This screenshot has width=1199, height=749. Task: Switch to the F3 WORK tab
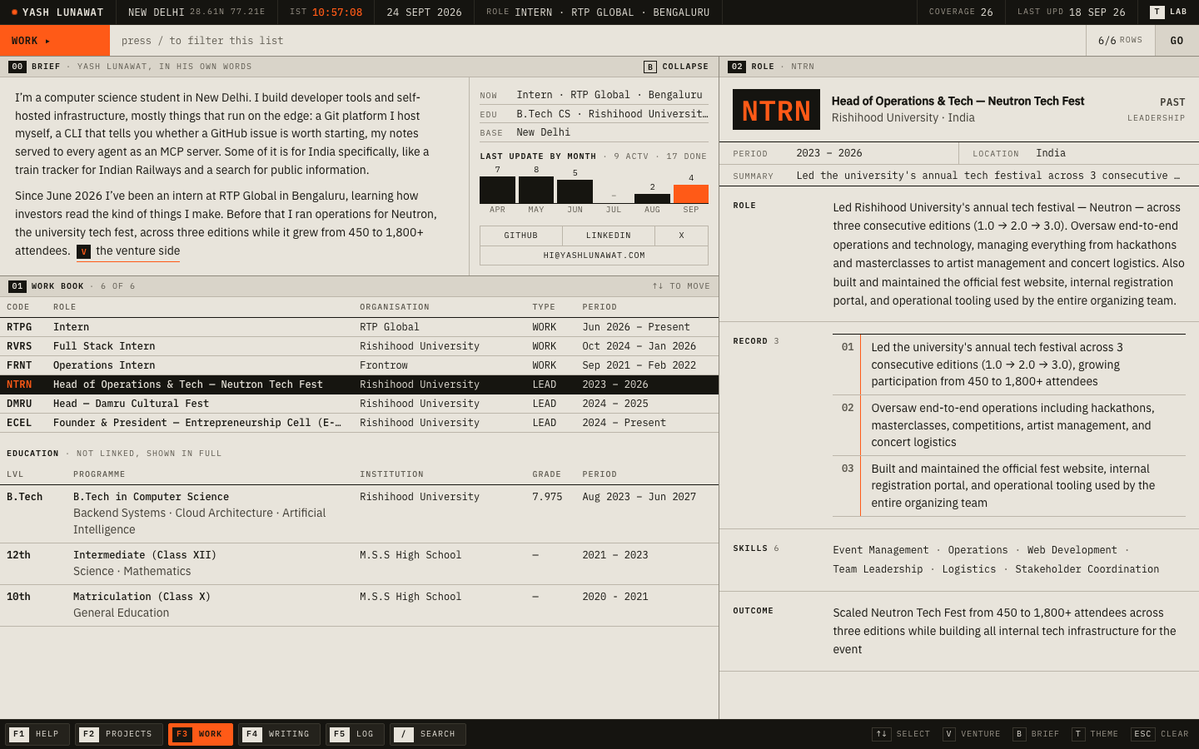click(201, 734)
